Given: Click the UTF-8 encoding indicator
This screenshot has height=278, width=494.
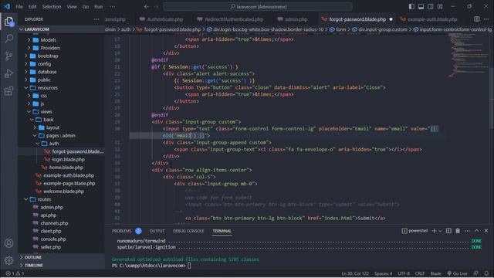Looking at the screenshot, I should pyautogui.click(x=404, y=273).
